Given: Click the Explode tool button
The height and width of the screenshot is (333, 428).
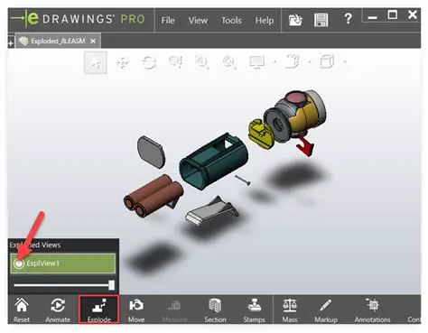Looking at the screenshot, I should pos(99,310).
